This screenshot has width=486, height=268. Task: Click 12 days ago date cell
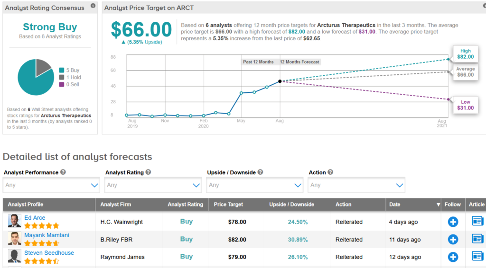point(405,257)
